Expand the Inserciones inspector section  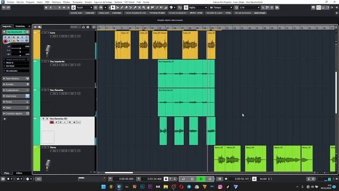coord(16,96)
